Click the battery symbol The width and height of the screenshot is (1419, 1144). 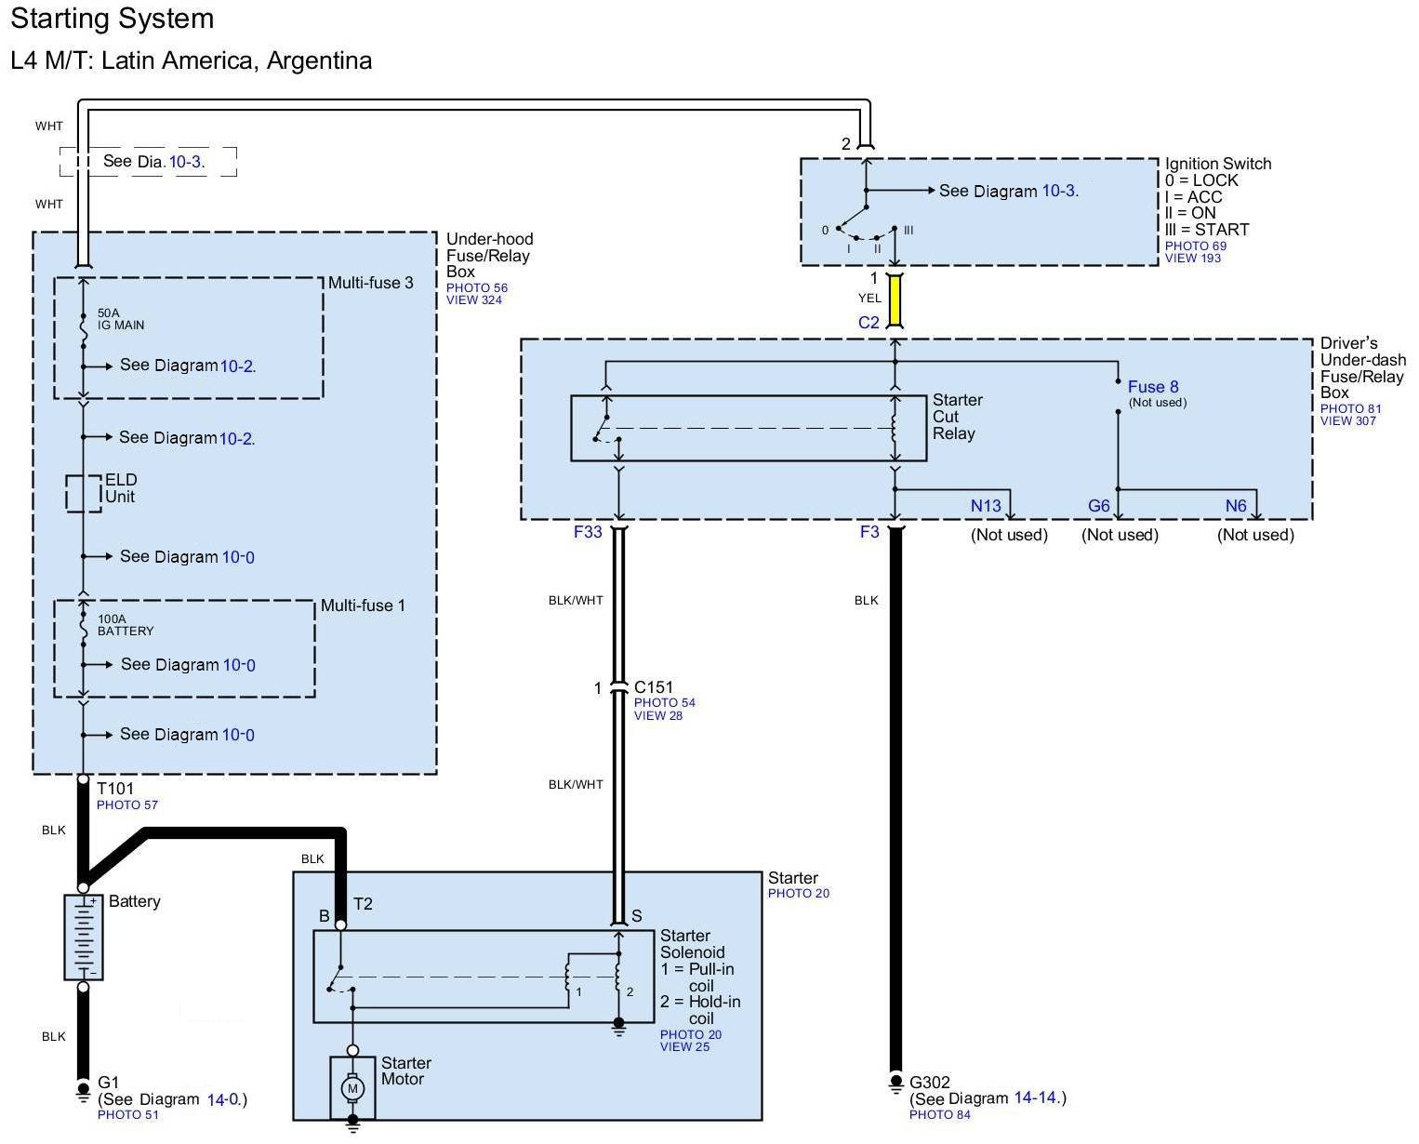(83, 937)
